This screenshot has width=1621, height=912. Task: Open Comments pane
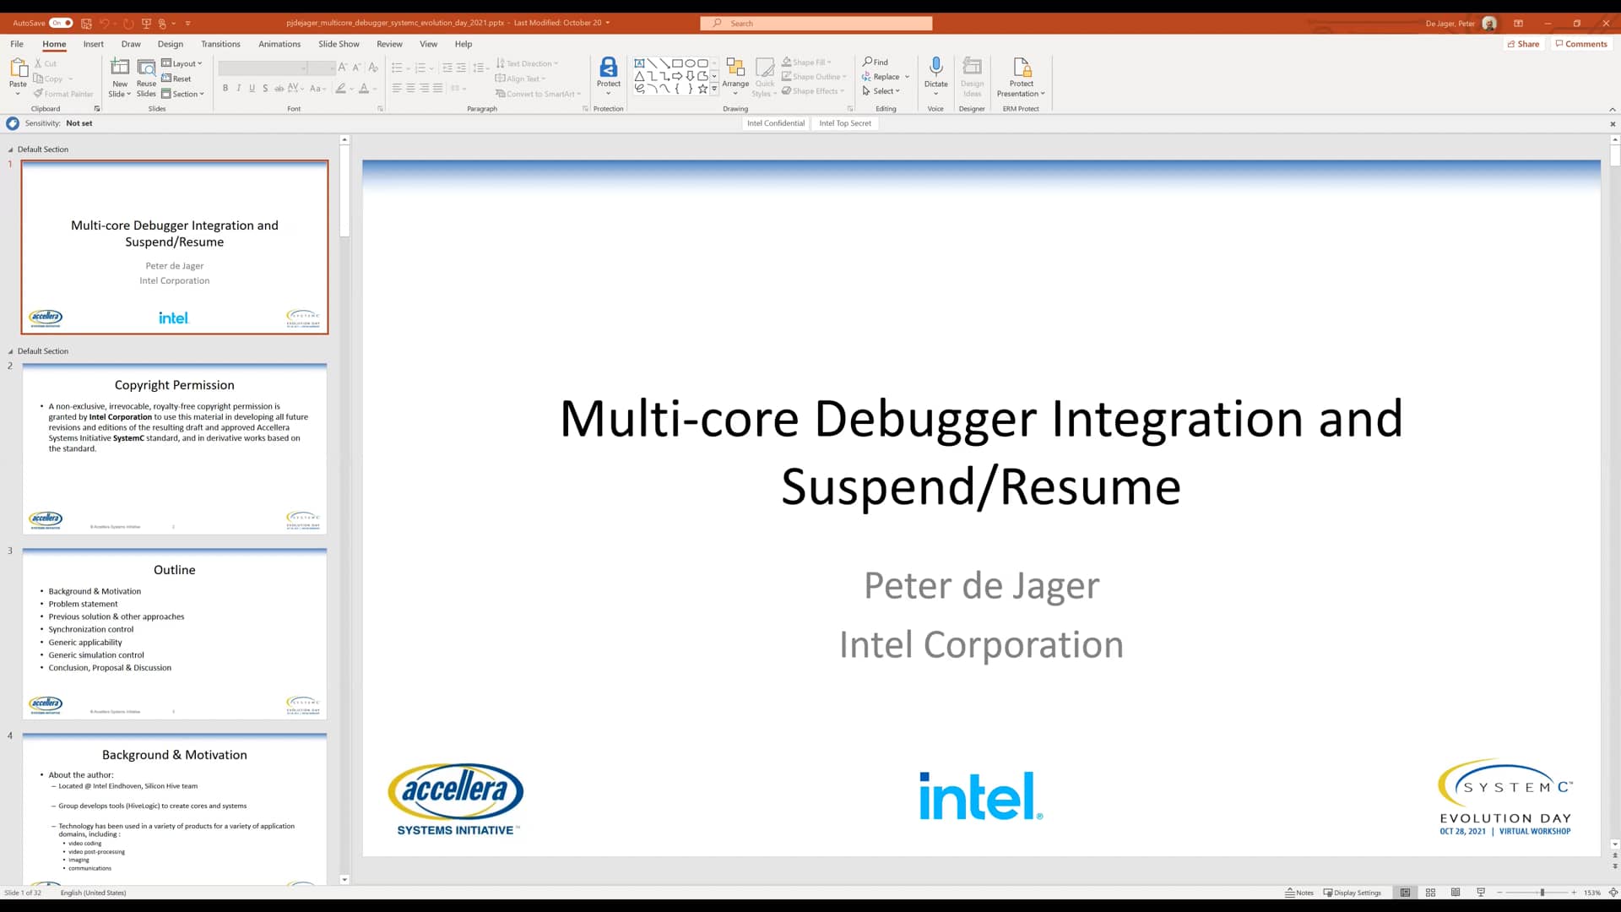pos(1581,44)
